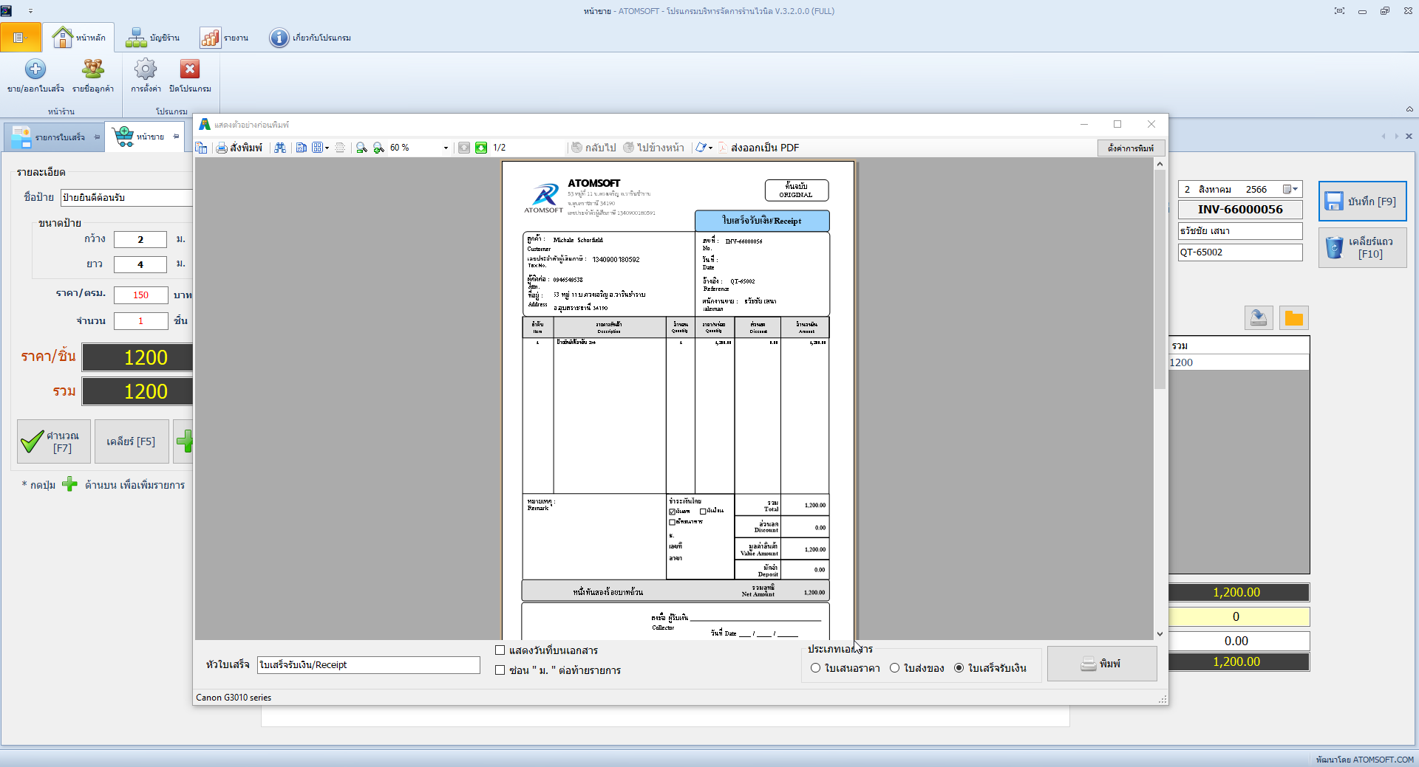
Task: Click เคลียร์ [F5] clear button
Action: click(x=131, y=441)
